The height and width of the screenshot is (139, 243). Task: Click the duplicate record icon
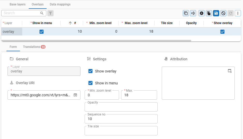pyautogui.click(x=209, y=13)
